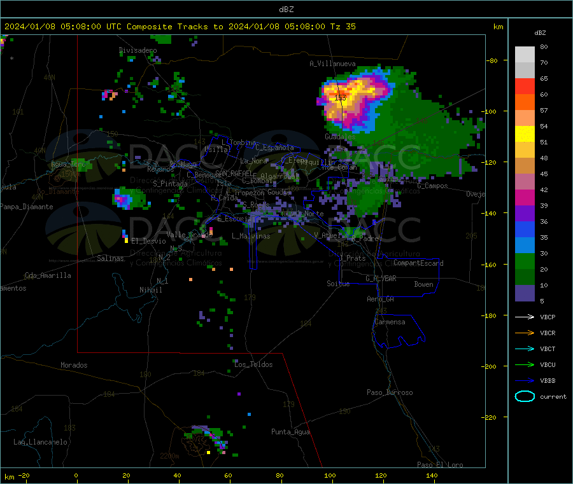This screenshot has height=484, width=573.
Task: Click the 'current' legend label
Action: point(553,396)
